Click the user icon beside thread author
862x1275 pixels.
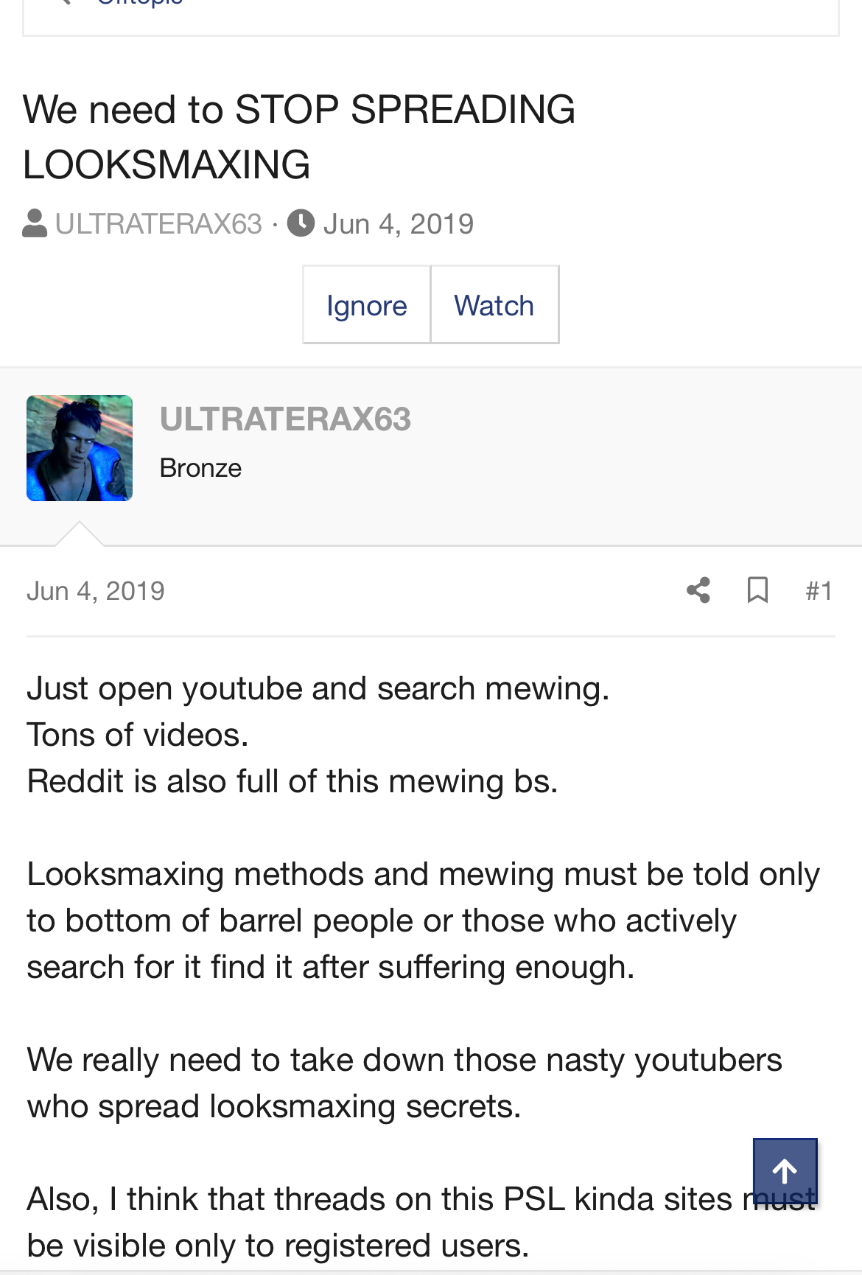(35, 223)
